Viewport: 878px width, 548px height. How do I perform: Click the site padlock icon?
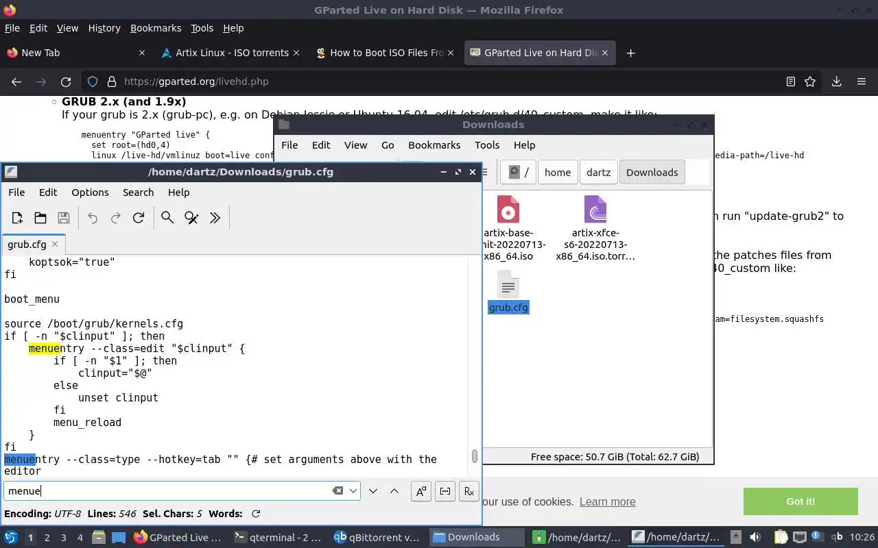click(112, 82)
